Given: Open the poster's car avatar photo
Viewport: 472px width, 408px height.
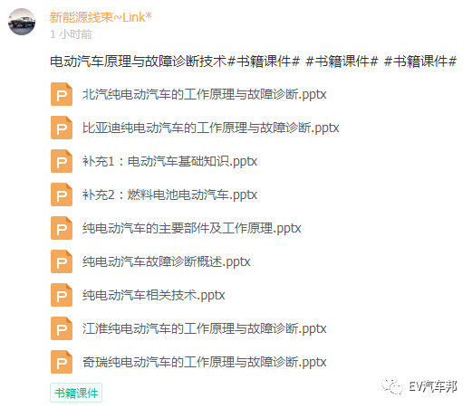Looking at the screenshot, I should (x=22, y=22).
